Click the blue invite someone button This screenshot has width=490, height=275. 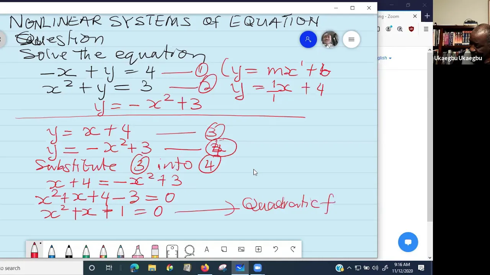[308, 39]
